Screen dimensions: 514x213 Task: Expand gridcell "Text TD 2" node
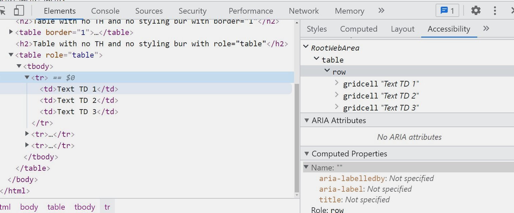click(x=337, y=95)
